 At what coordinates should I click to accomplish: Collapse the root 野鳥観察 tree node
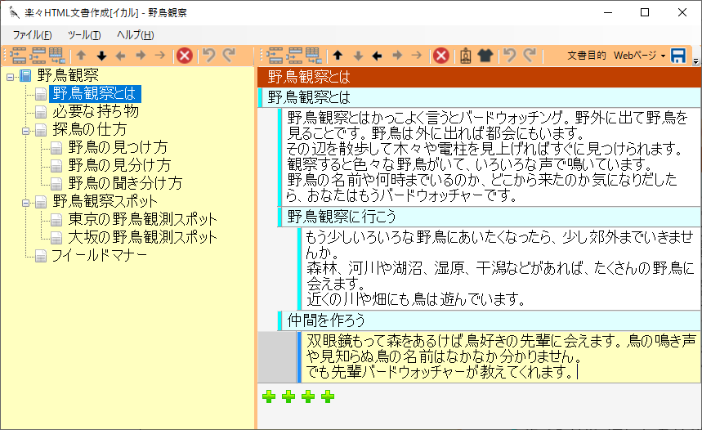pos(10,76)
